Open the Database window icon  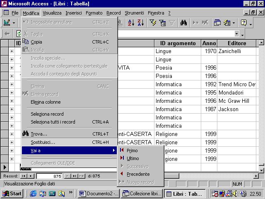(217, 23)
